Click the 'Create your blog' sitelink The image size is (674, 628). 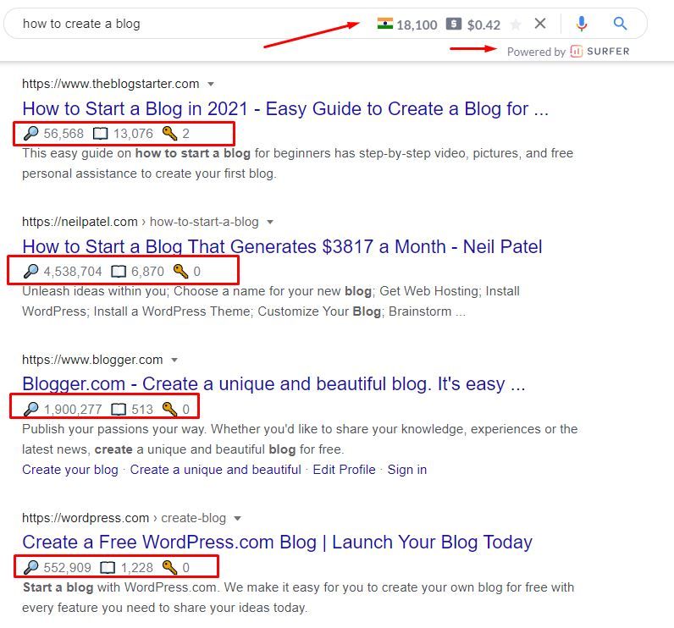tap(70, 470)
